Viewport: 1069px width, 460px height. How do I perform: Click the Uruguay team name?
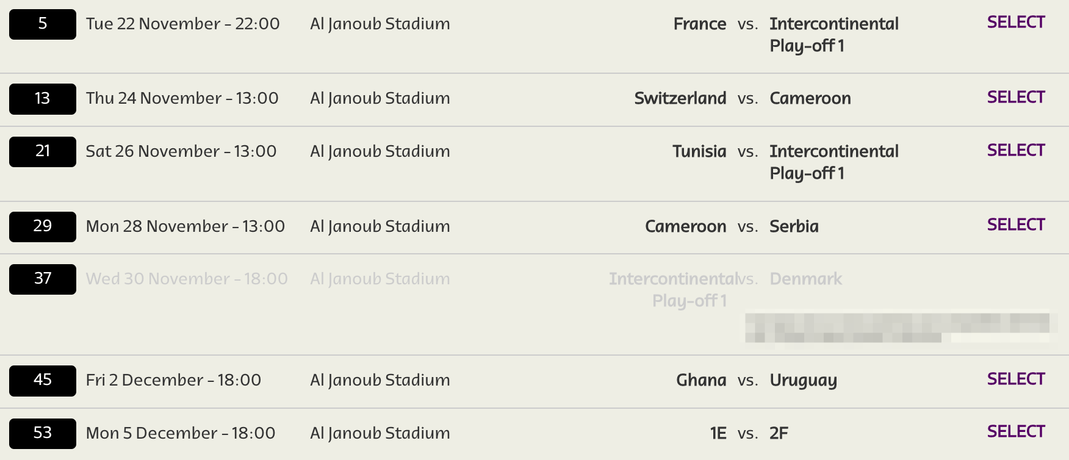(803, 381)
